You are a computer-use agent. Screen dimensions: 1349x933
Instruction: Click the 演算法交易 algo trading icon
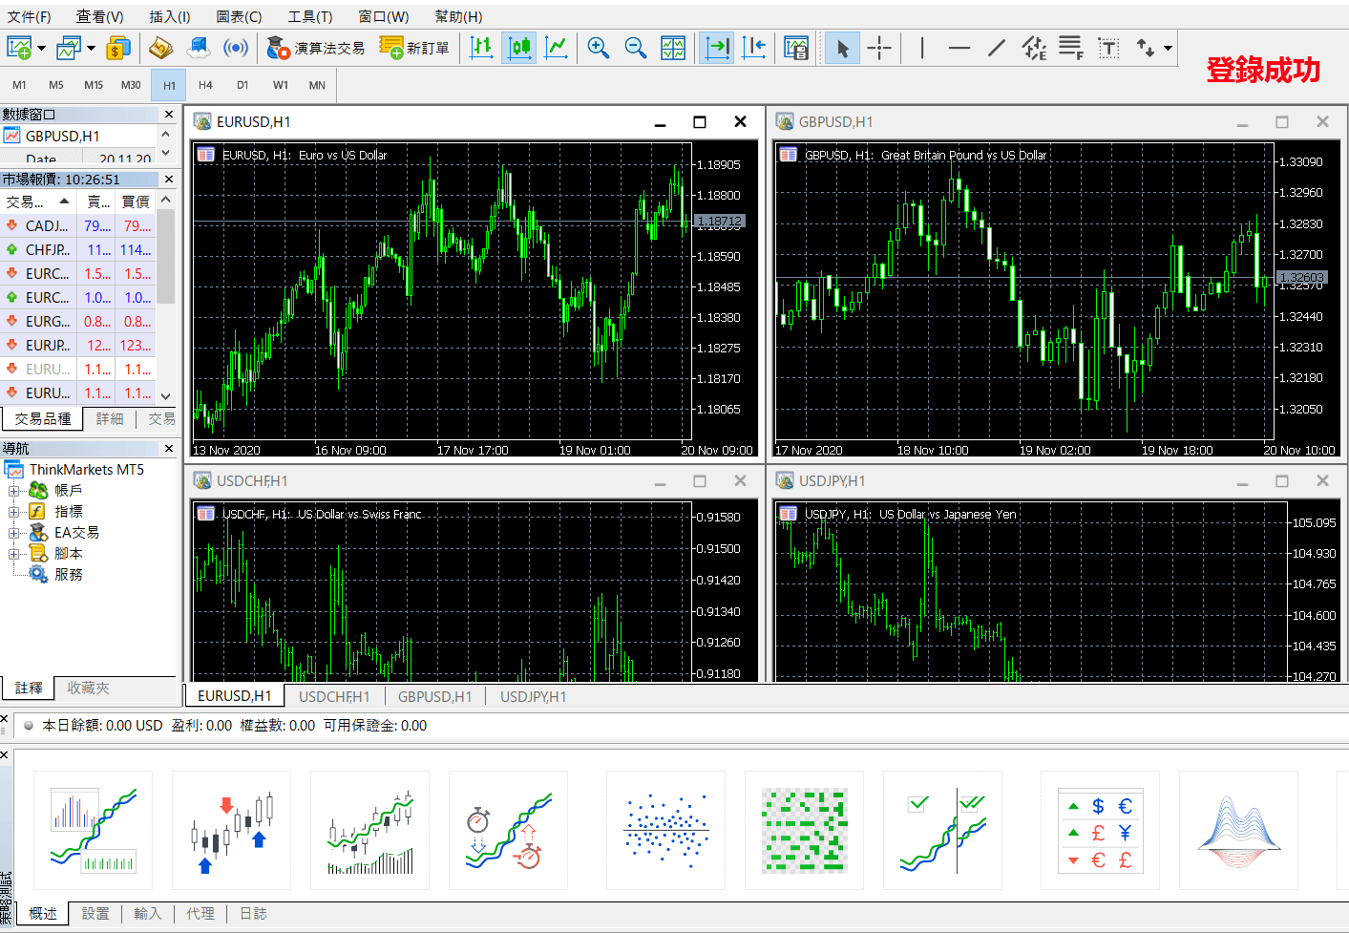pyautogui.click(x=315, y=46)
